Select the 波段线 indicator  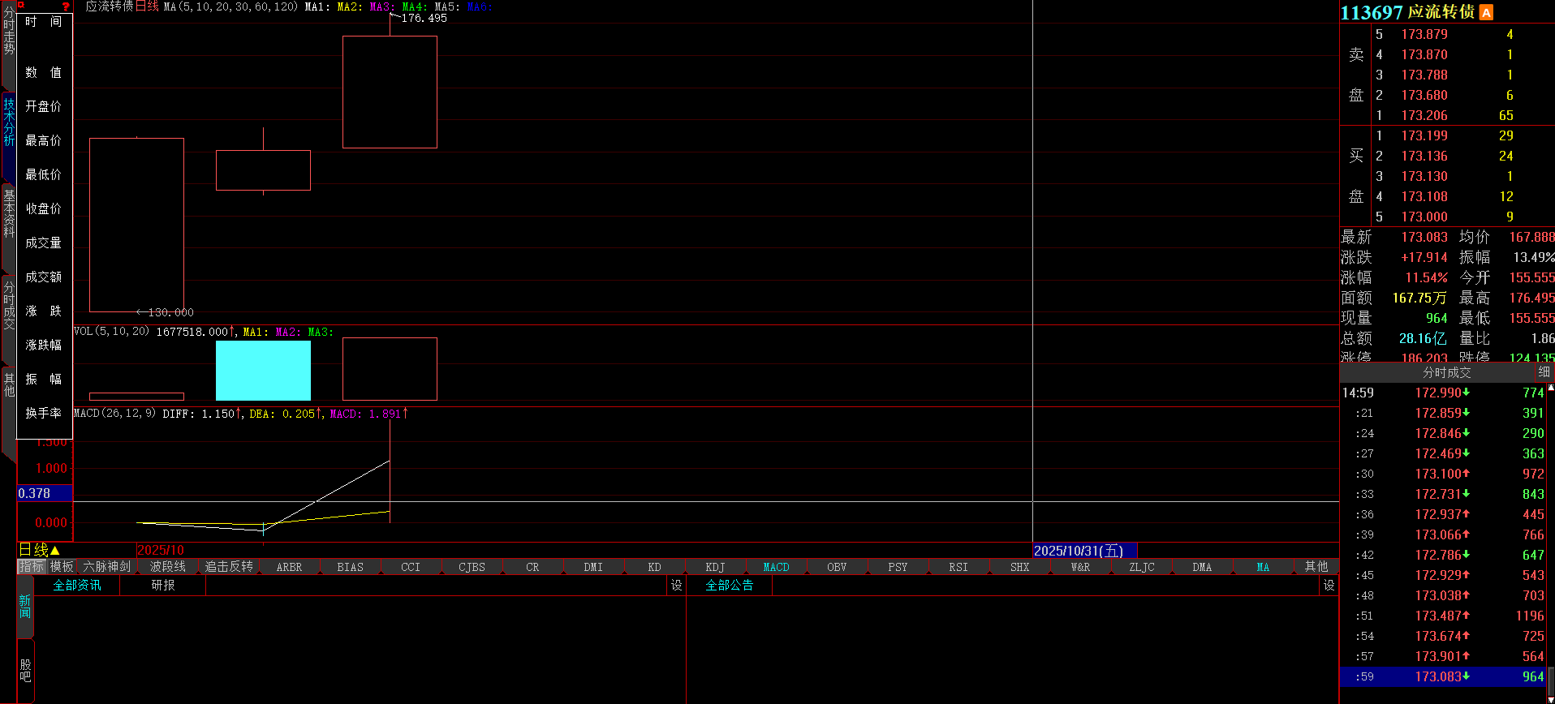pyautogui.click(x=168, y=567)
